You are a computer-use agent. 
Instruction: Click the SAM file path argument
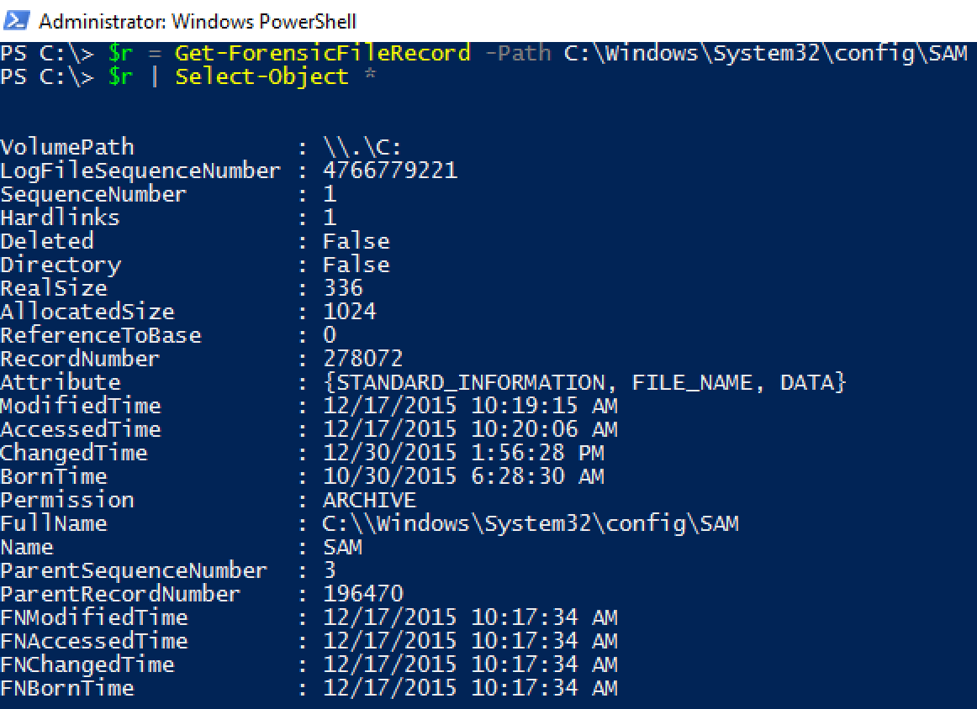point(765,54)
